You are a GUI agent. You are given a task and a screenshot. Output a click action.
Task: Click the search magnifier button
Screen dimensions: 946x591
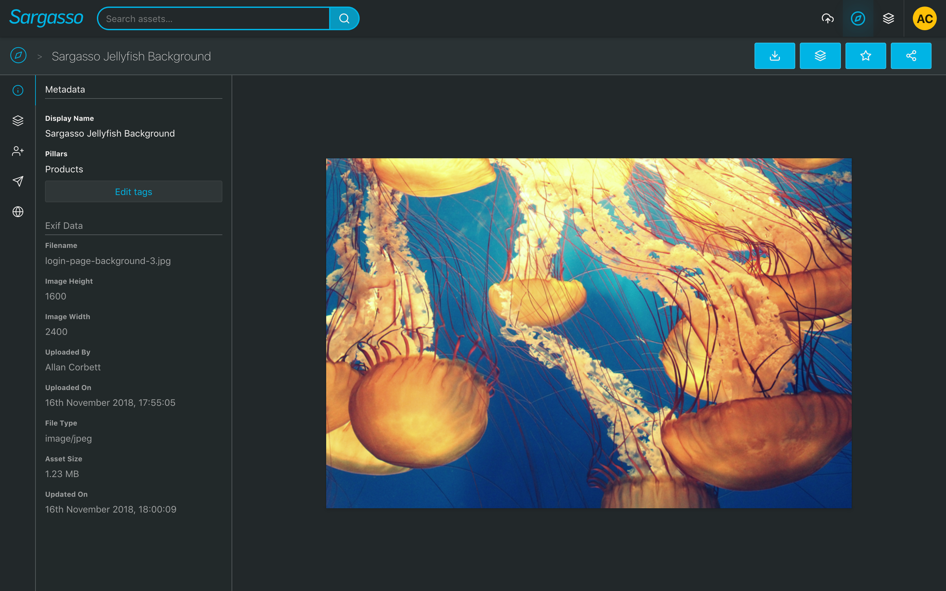point(344,18)
